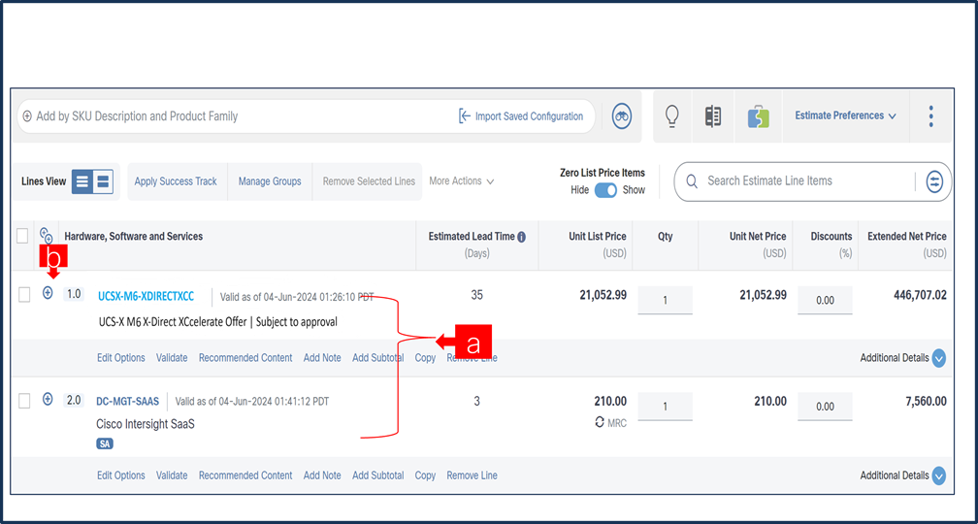Screen dimensions: 978x524
Task: Click the MRC recurring charge icon
Action: 600,422
